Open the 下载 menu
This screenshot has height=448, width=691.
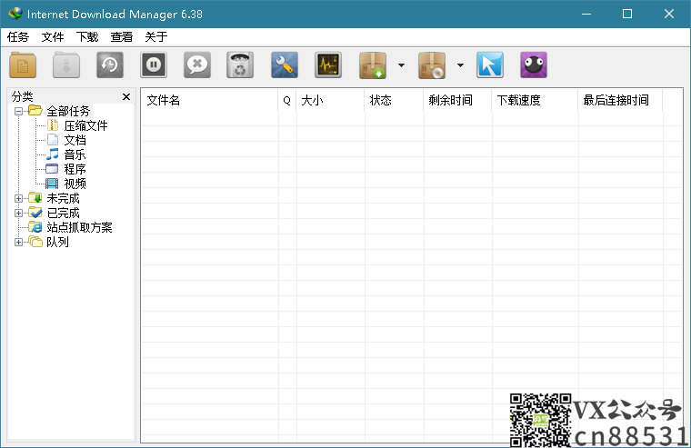(x=86, y=37)
